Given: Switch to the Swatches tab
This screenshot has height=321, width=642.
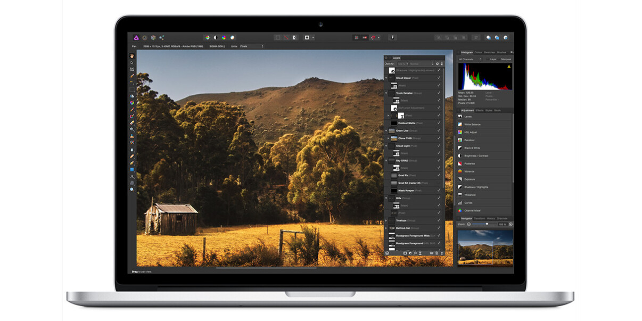Looking at the screenshot, I should 489,52.
